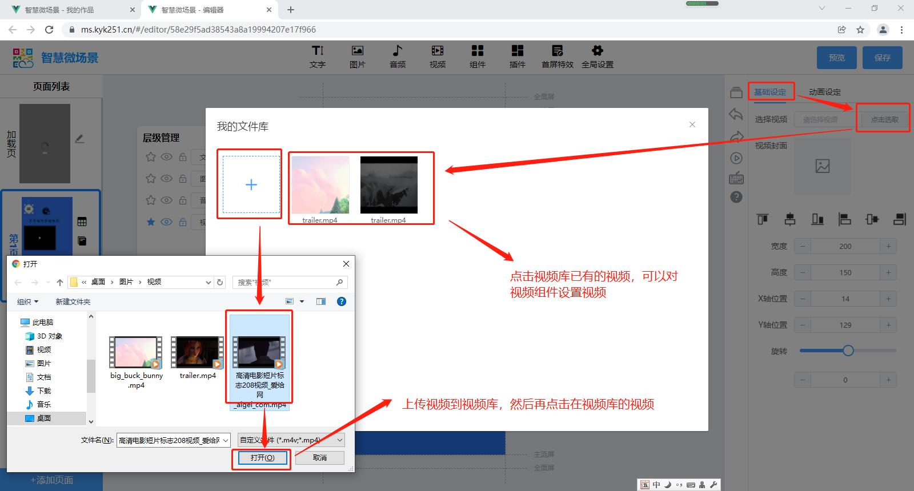914x491 pixels.
Task: Click the 保存 save button
Action: point(882,58)
